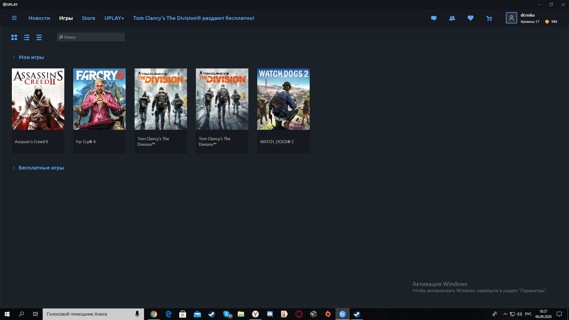Open WATCH_DOGS 2 cover art
The height and width of the screenshot is (320, 569).
click(283, 99)
